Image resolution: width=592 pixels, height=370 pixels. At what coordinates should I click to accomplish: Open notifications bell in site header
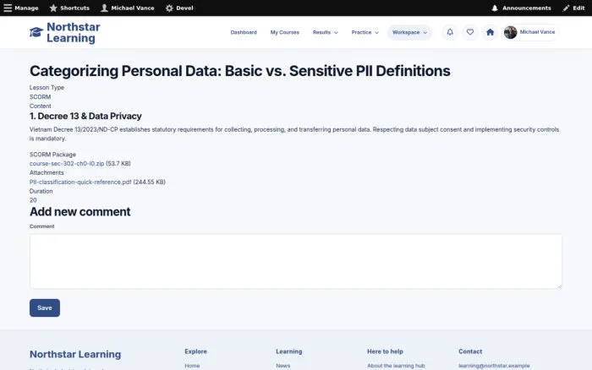click(x=450, y=32)
